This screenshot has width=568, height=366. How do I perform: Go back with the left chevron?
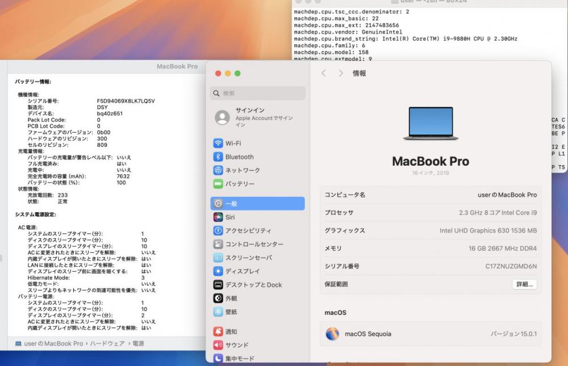point(324,73)
